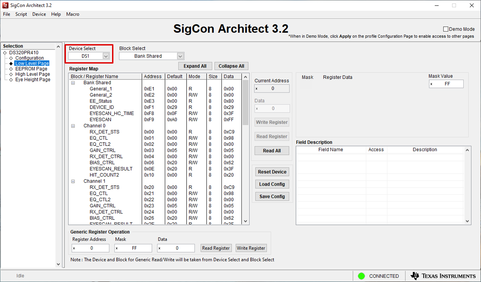
Task: Click the diamond icon beside Configuration
Action: [11, 58]
